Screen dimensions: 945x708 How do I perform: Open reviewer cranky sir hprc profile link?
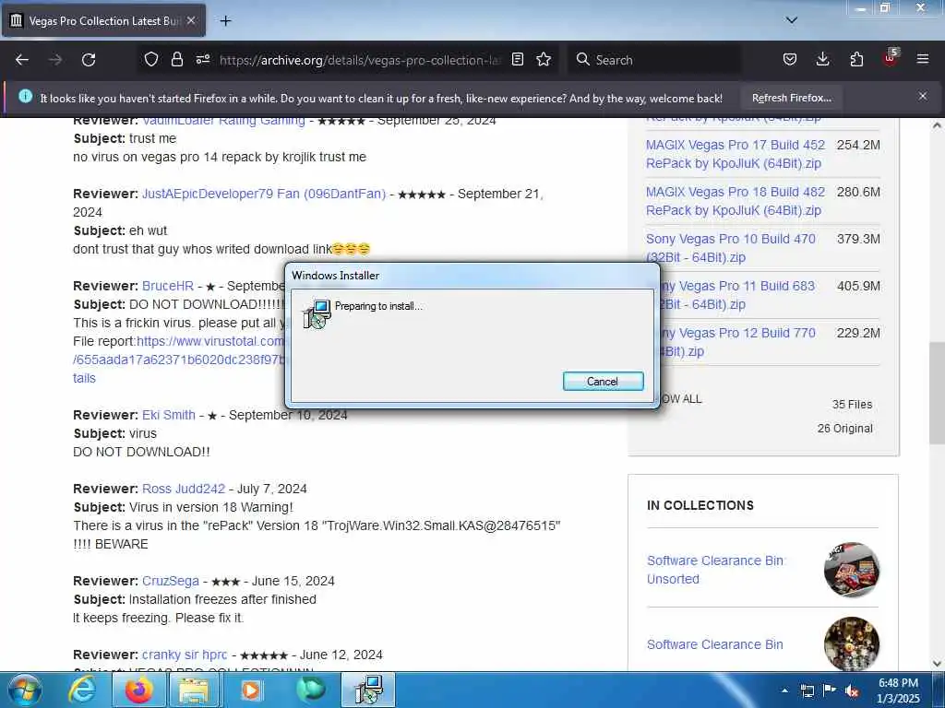pos(185,655)
